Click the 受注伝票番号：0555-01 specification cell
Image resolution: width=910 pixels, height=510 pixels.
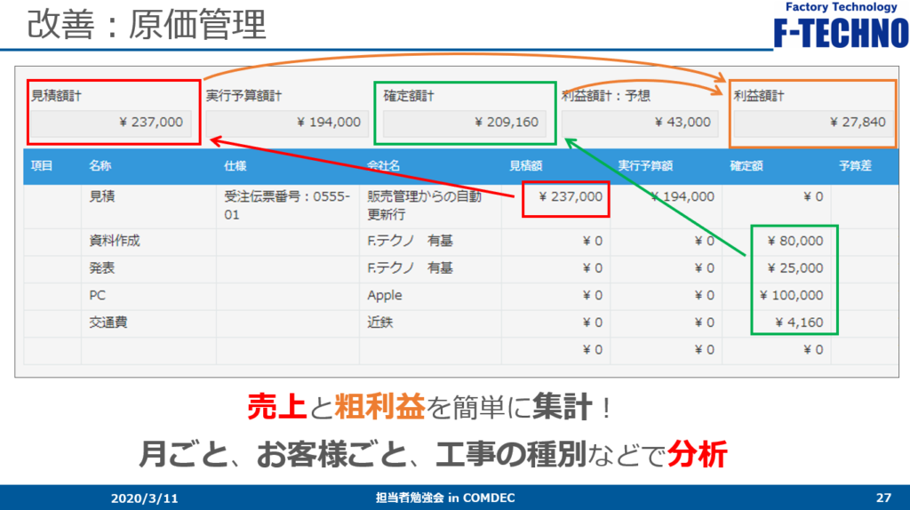coord(288,206)
